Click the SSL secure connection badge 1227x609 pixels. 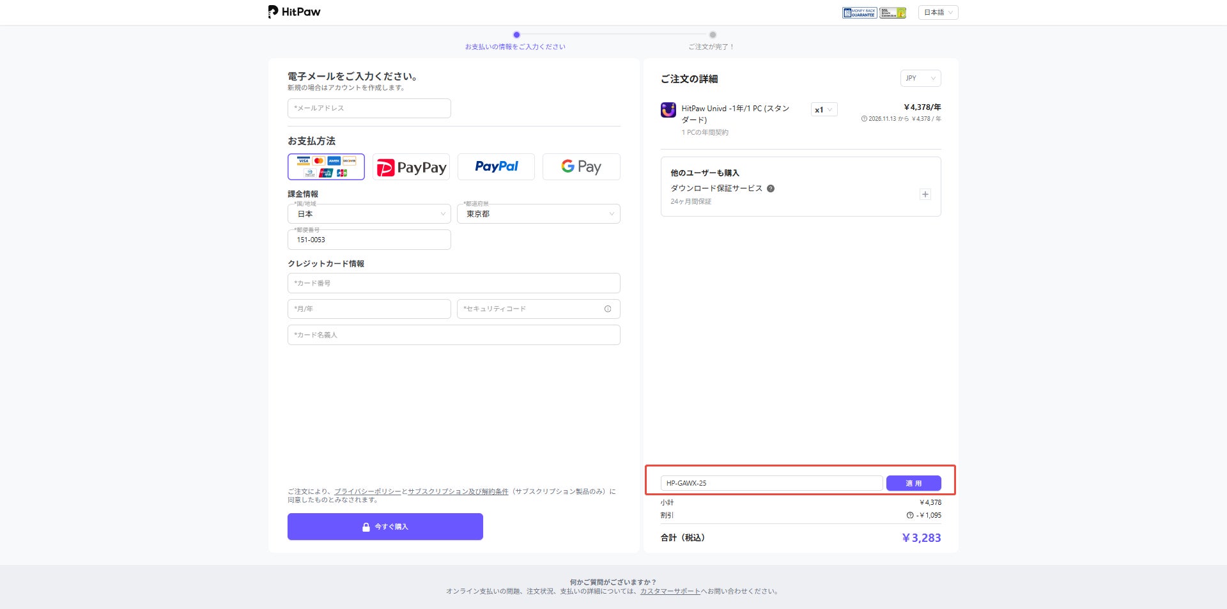tap(893, 13)
